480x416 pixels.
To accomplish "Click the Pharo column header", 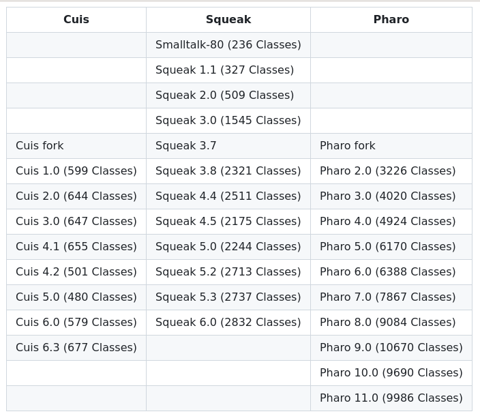I will [391, 20].
